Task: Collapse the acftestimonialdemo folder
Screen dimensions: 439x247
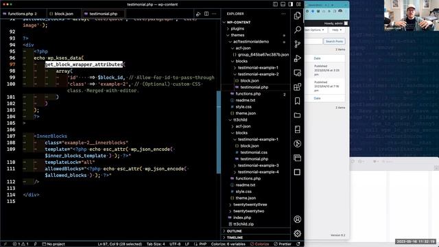Action: click(251, 41)
